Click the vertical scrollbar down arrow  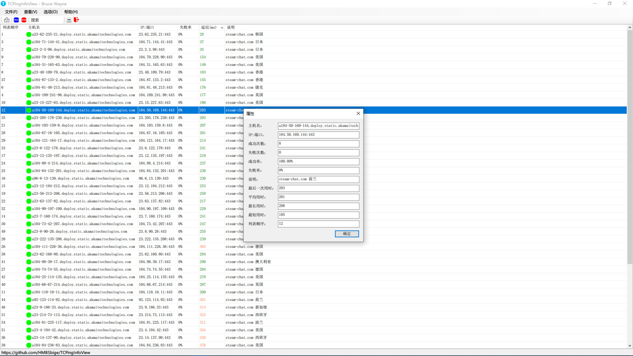click(x=630, y=346)
